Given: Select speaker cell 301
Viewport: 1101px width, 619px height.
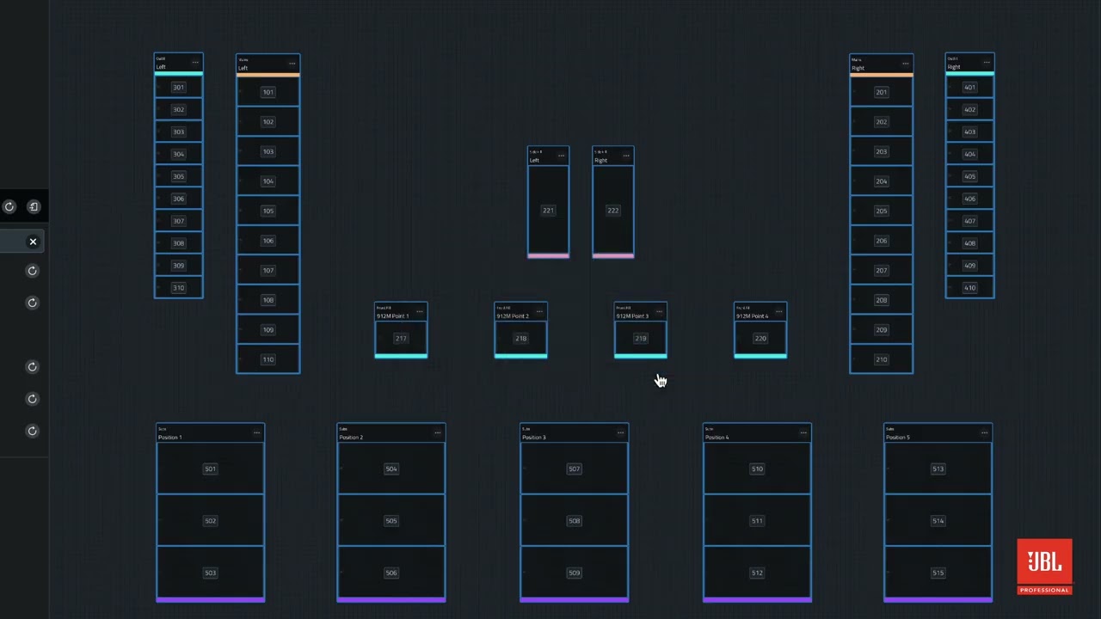Looking at the screenshot, I should (x=178, y=87).
